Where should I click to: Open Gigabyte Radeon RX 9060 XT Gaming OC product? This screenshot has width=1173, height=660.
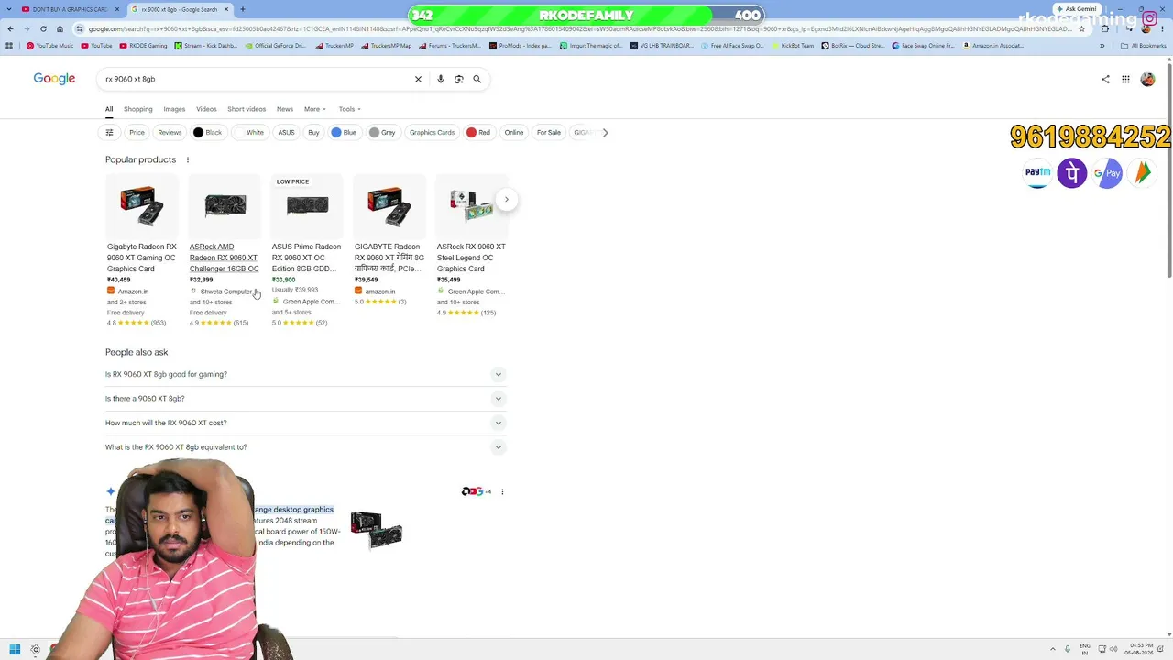click(142, 253)
